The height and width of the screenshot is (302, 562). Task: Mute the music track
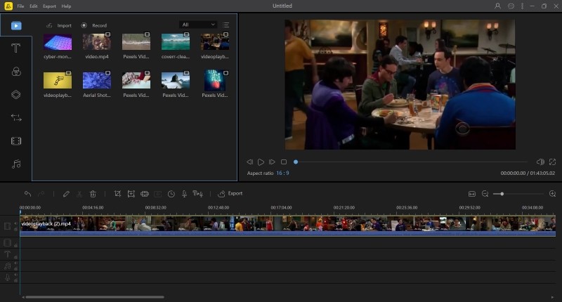(x=15, y=263)
